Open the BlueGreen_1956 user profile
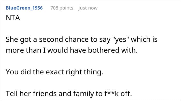The width and height of the screenshot is (181, 101). tap(24, 8)
